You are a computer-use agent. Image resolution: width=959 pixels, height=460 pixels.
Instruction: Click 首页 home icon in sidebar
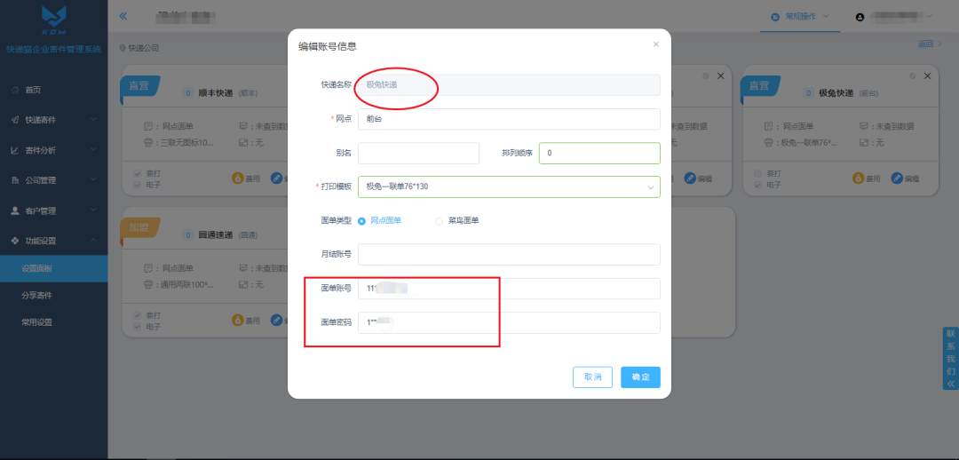15,90
